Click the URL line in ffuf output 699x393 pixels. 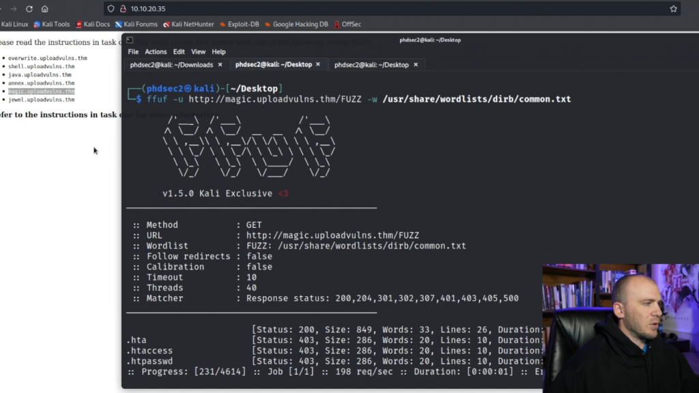tap(276, 235)
